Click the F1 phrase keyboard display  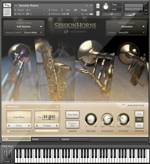click(x=47, y=117)
